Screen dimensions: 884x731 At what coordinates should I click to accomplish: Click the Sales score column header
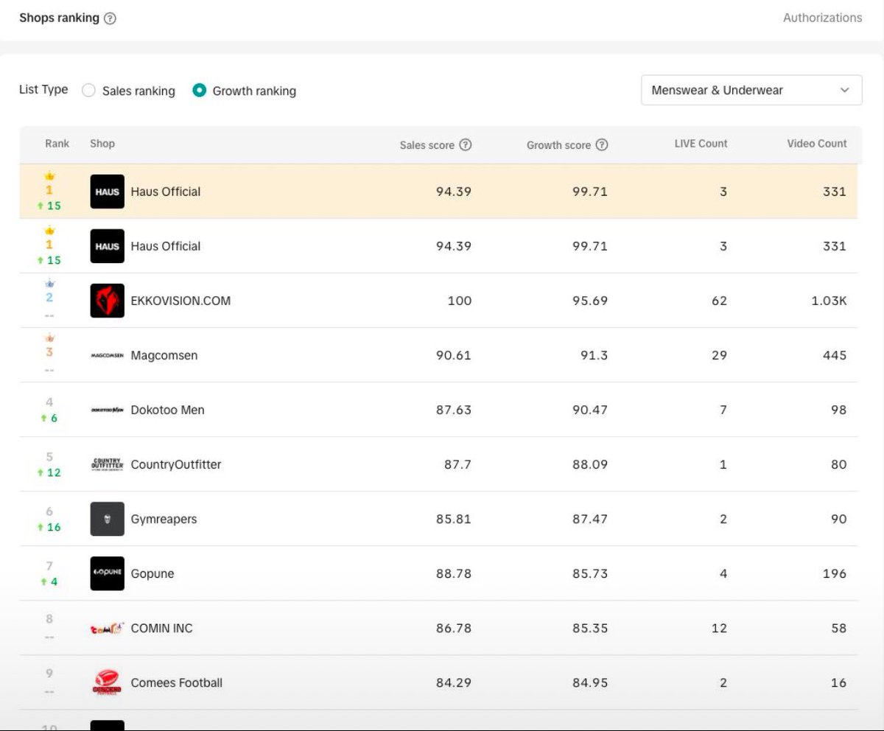coord(427,145)
